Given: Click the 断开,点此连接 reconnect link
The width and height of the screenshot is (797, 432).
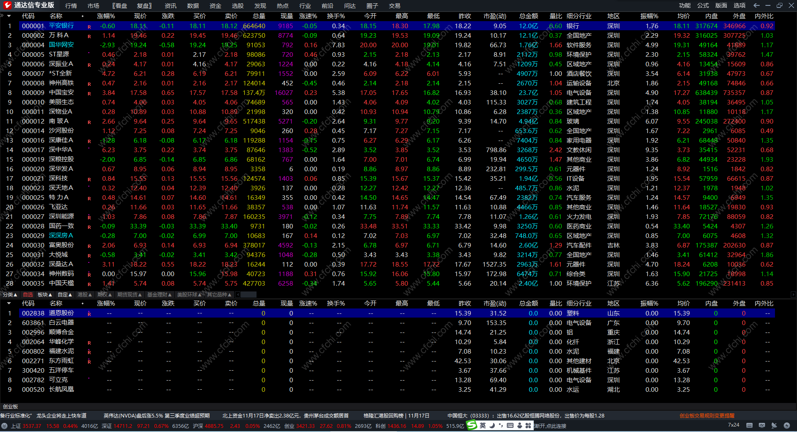Looking at the screenshot, I should coord(550,426).
